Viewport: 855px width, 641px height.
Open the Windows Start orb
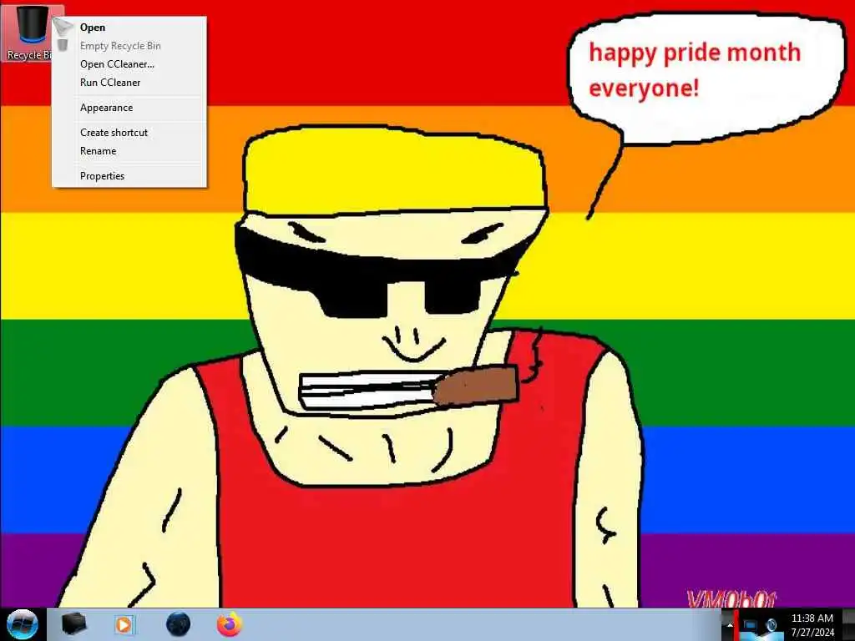pyautogui.click(x=23, y=624)
